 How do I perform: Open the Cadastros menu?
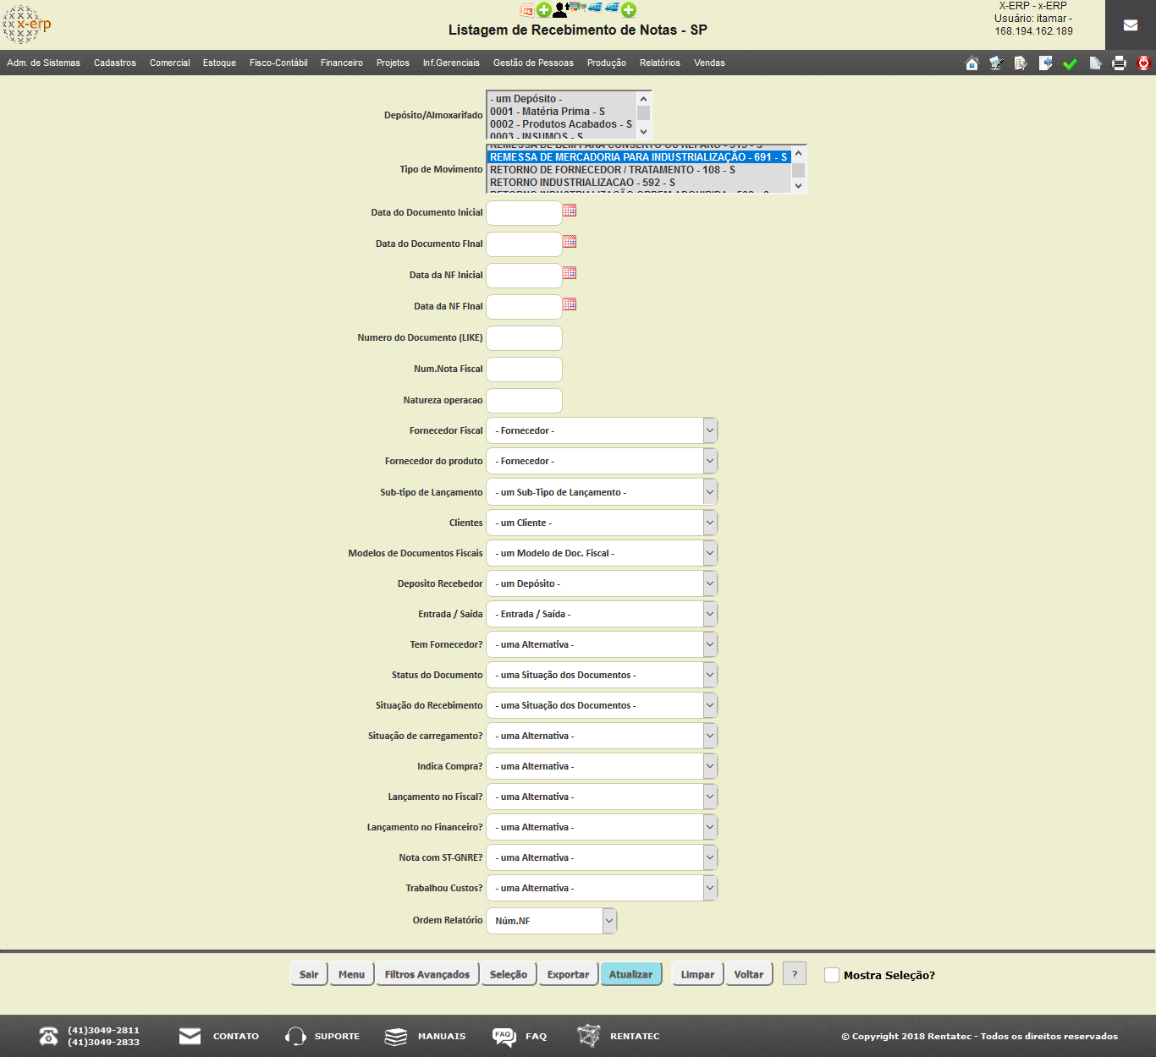pos(115,63)
